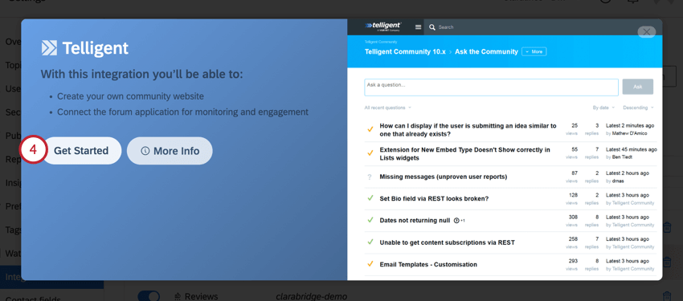Open question about submitting a similar idea

tap(468, 129)
